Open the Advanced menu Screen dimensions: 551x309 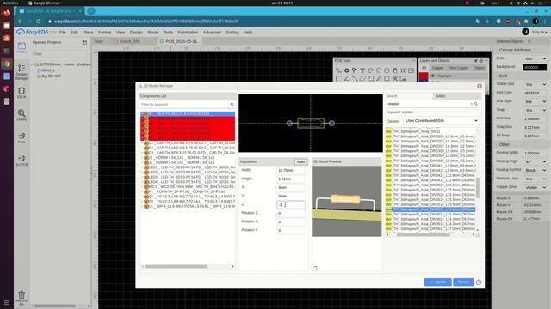212,33
